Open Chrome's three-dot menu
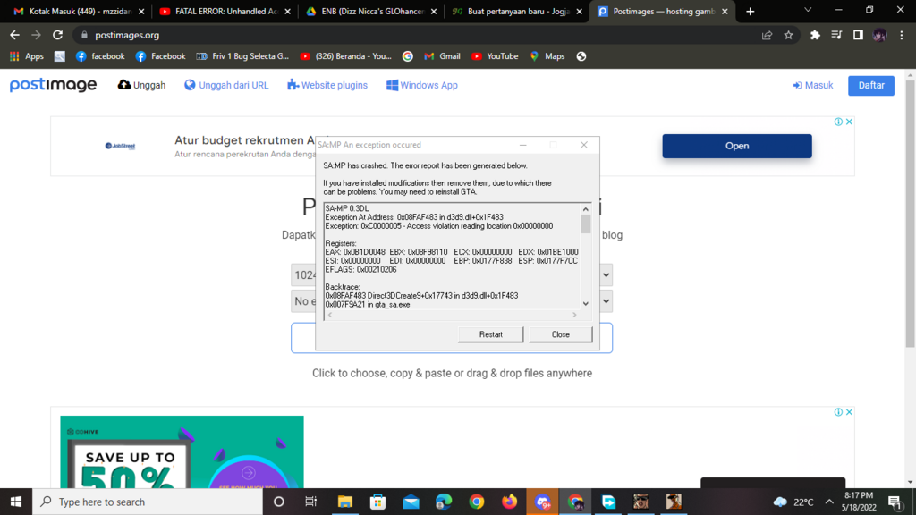The width and height of the screenshot is (916, 515). 902,35
